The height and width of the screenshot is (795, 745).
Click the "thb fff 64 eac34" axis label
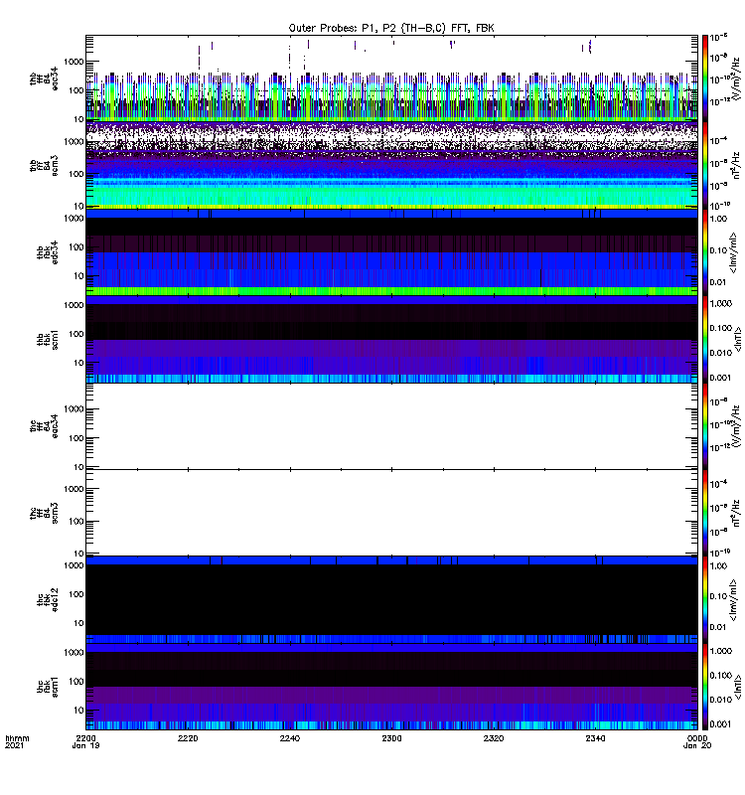[x=44, y=79]
